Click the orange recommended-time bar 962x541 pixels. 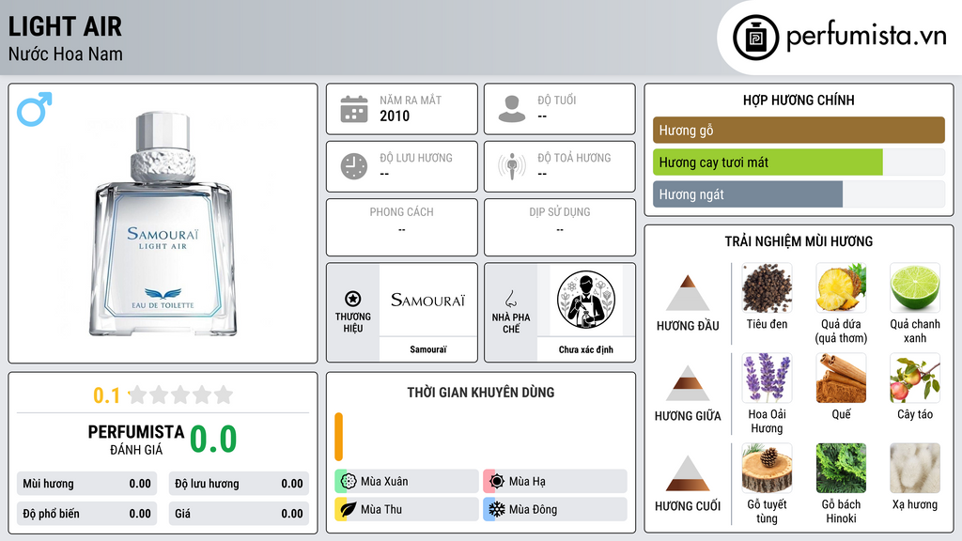click(338, 437)
